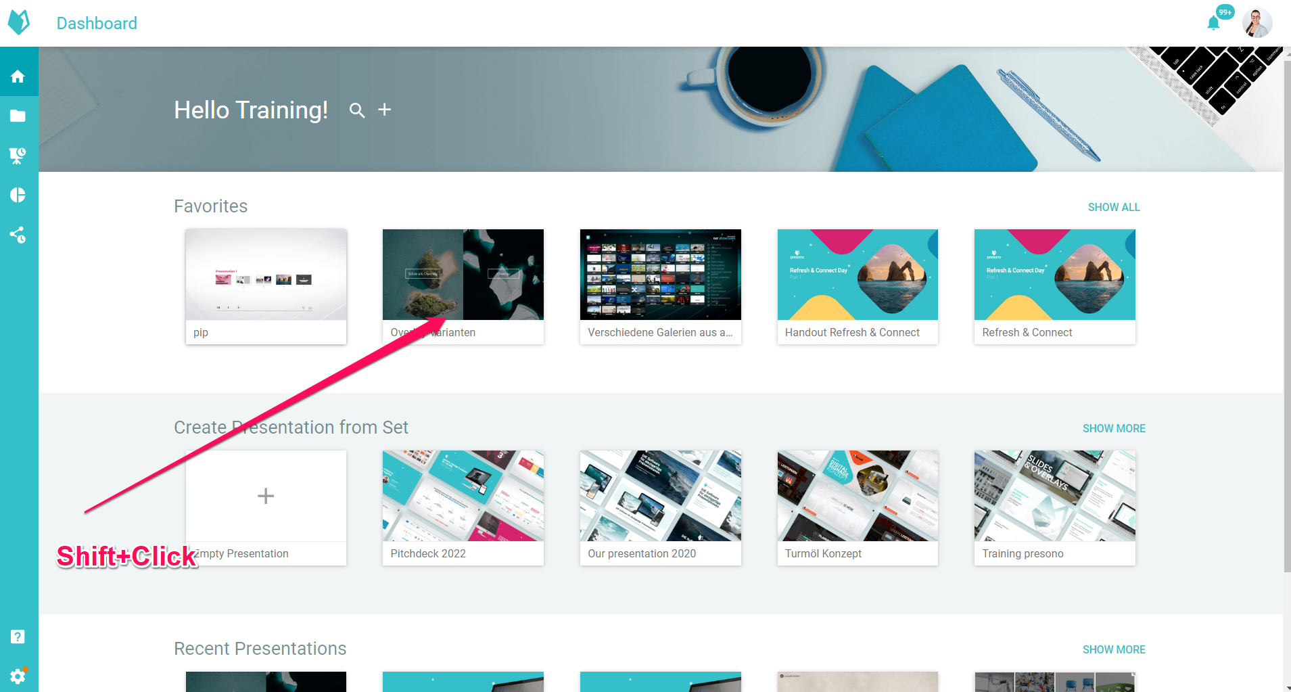
Task: Open the user profile avatar
Action: pos(1257,23)
